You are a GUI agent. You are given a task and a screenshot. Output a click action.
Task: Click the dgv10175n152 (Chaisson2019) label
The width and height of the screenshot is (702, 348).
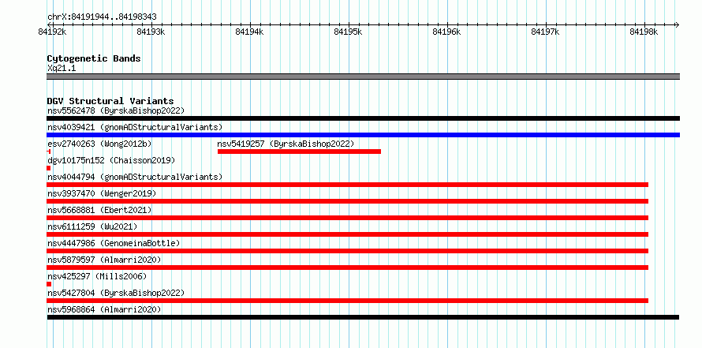click(111, 160)
